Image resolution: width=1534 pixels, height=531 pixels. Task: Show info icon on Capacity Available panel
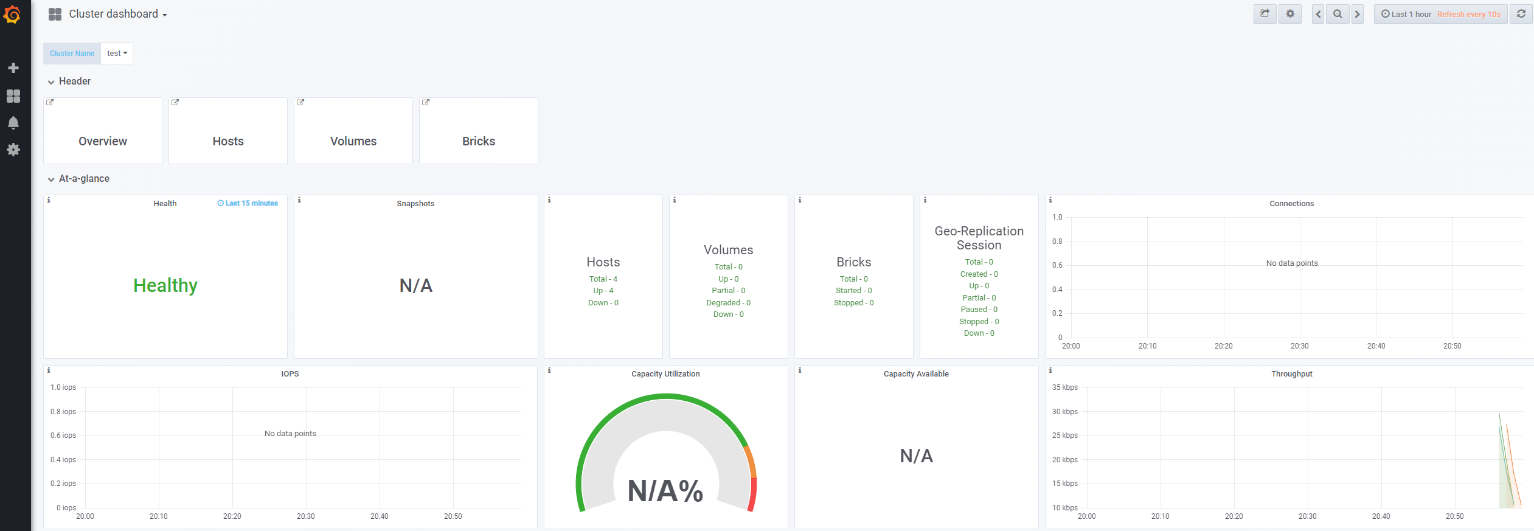(800, 370)
